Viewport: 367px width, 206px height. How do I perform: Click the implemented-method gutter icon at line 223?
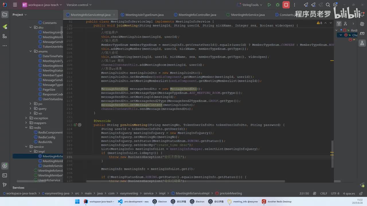click(76, 125)
